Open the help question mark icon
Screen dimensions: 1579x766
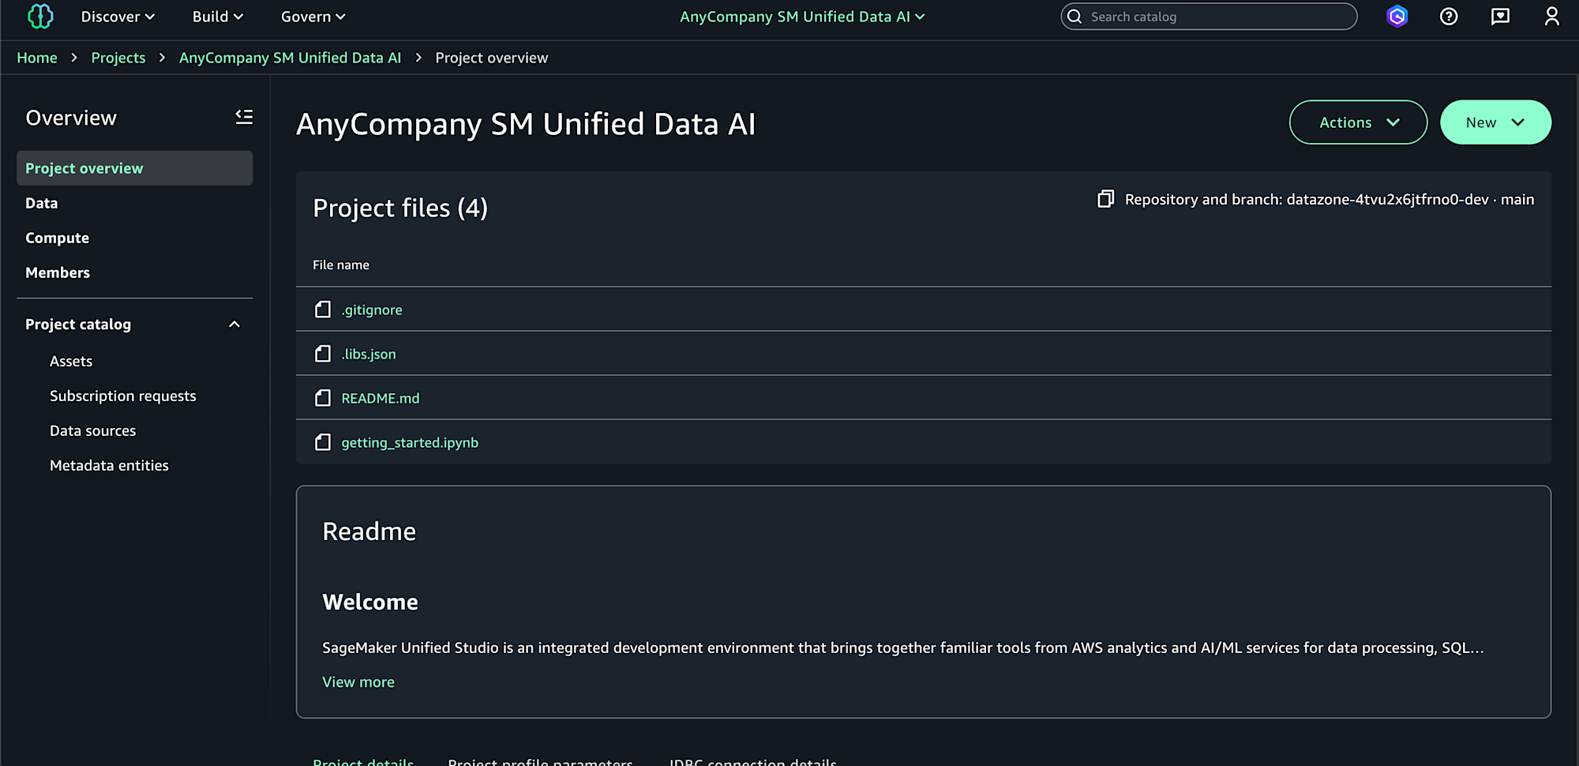(x=1449, y=17)
